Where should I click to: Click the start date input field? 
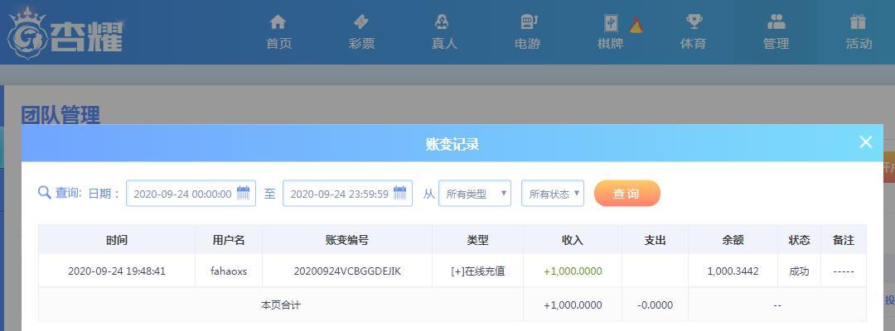(x=191, y=193)
